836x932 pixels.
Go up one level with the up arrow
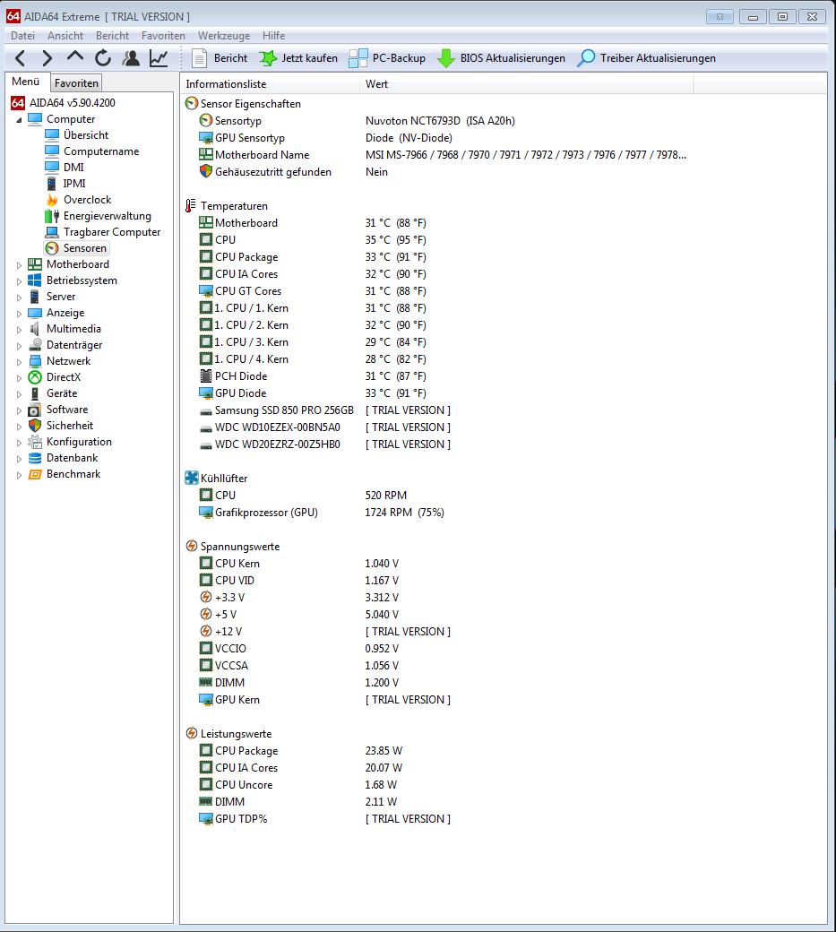(75, 57)
